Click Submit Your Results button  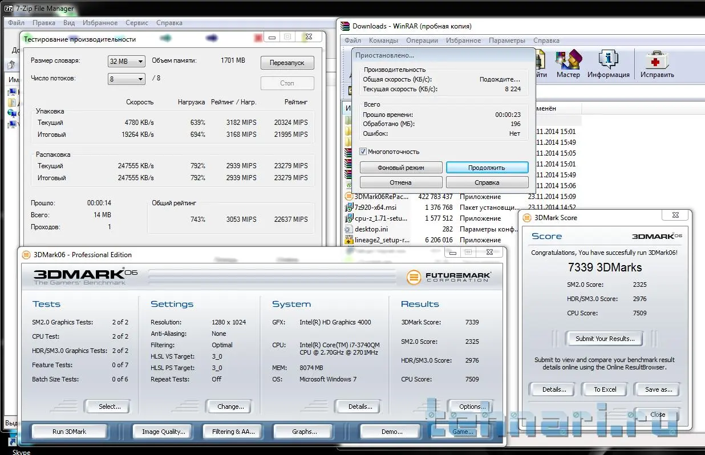point(605,339)
